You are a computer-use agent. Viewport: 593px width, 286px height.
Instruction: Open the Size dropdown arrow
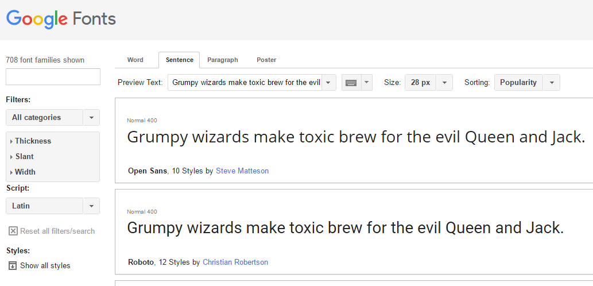tap(444, 83)
